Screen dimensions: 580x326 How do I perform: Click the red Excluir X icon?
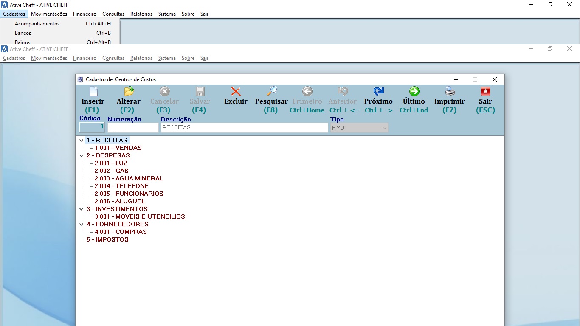[236, 91]
